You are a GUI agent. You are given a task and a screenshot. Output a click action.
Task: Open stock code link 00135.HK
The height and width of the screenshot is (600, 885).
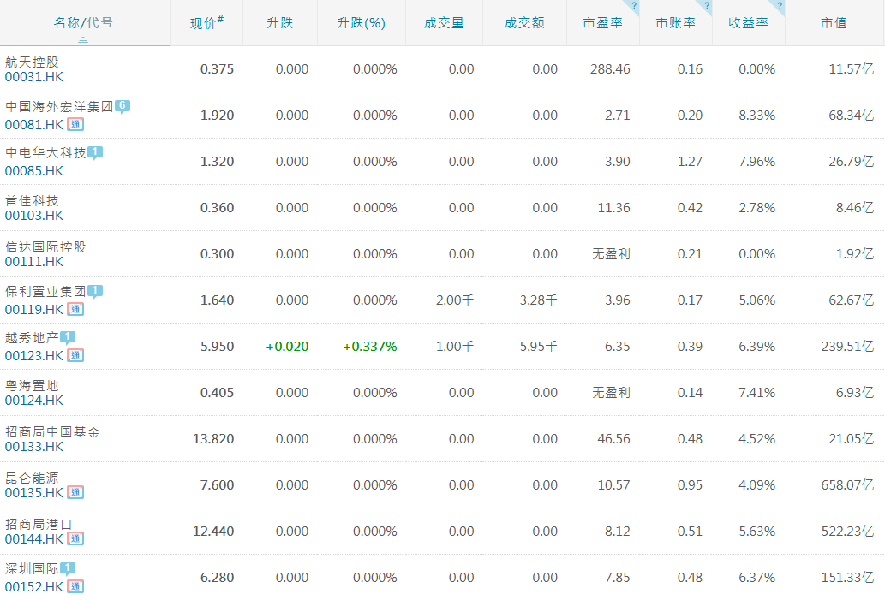pos(34,493)
